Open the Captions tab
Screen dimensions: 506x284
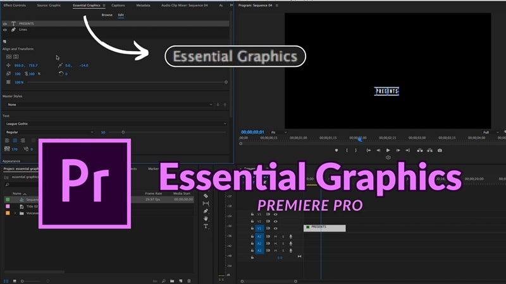coord(118,6)
